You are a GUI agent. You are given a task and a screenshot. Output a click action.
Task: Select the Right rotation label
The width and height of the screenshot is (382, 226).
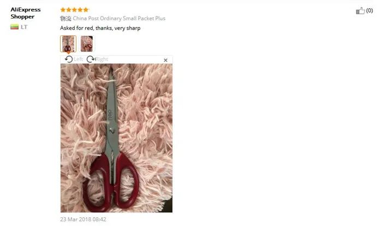[x=102, y=60]
